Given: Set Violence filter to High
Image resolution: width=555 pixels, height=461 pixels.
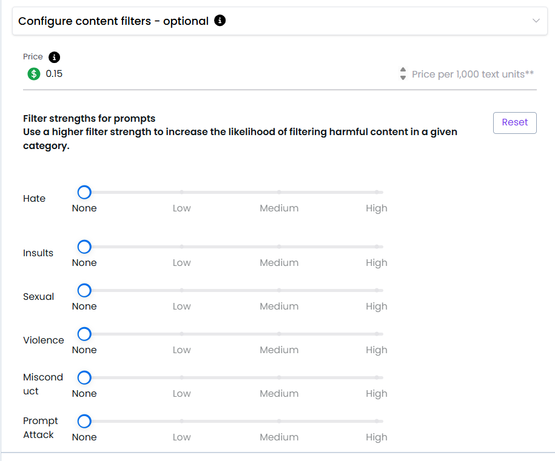Looking at the screenshot, I should [377, 334].
